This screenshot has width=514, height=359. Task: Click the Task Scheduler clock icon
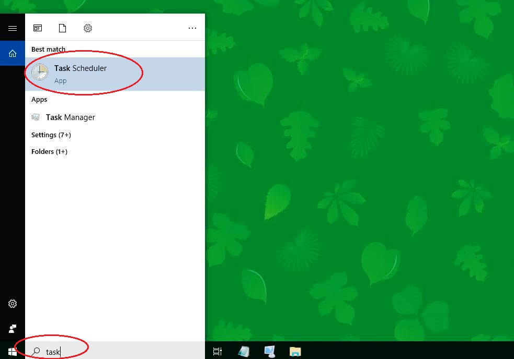click(40, 72)
